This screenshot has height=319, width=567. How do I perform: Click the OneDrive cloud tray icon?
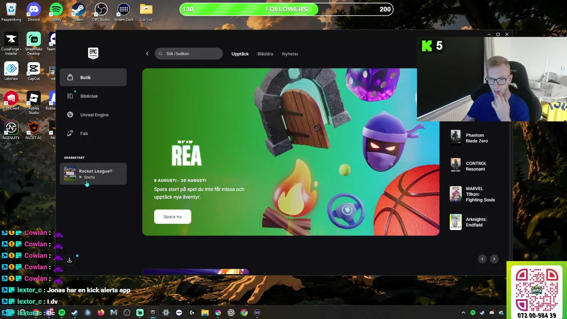(x=501, y=313)
